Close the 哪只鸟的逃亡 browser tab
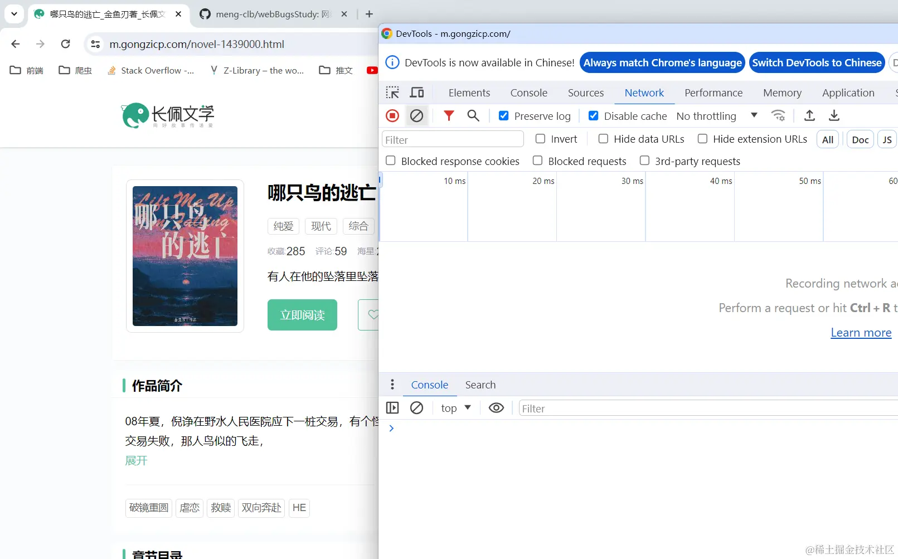The width and height of the screenshot is (898, 559). click(x=178, y=14)
